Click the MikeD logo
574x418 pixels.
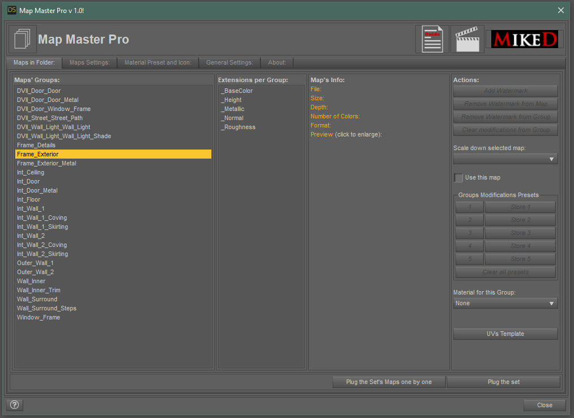point(525,39)
